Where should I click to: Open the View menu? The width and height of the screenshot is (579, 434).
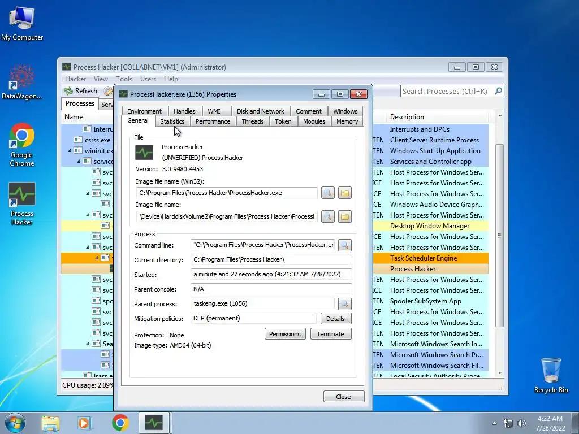pos(101,79)
